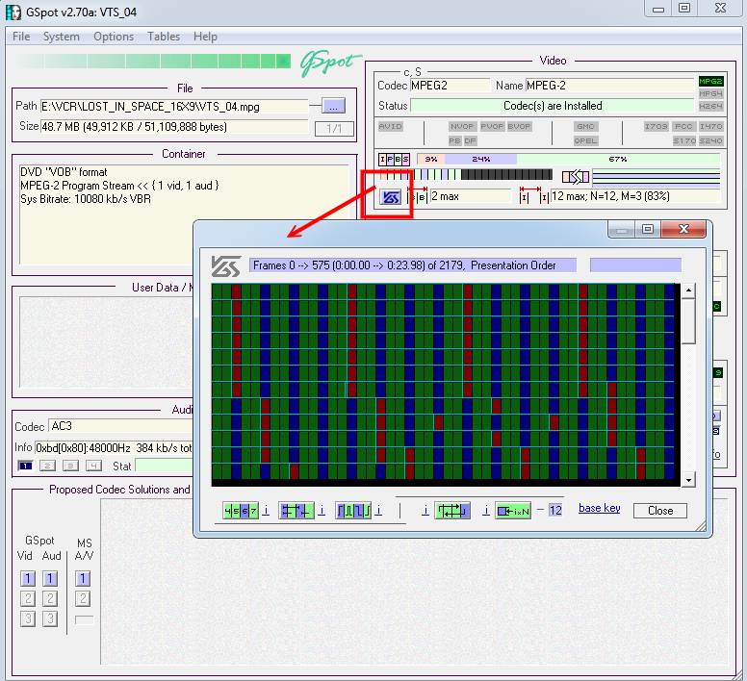
Task: Click the Path field with VTS_04.mpg
Action: click(174, 106)
